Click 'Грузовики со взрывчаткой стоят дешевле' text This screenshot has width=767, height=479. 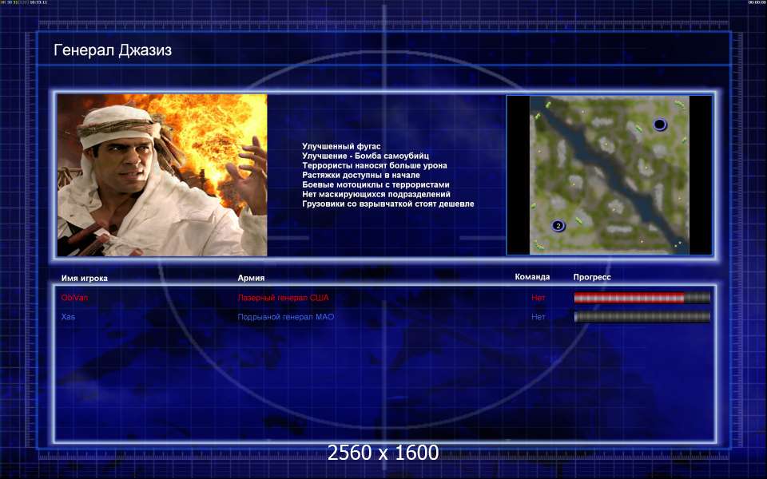pyautogui.click(x=387, y=204)
